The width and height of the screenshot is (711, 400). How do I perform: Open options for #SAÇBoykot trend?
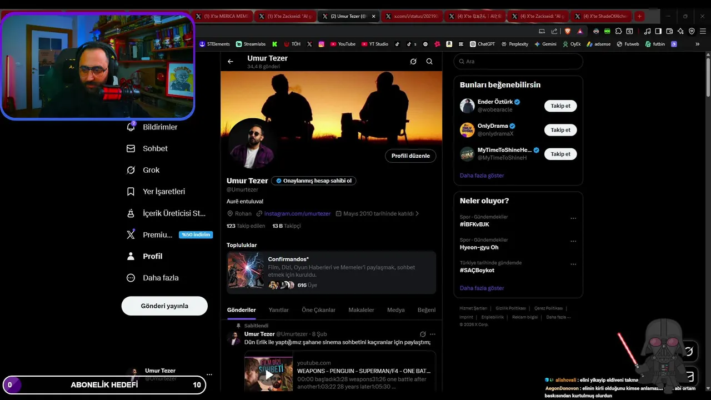pos(573,264)
